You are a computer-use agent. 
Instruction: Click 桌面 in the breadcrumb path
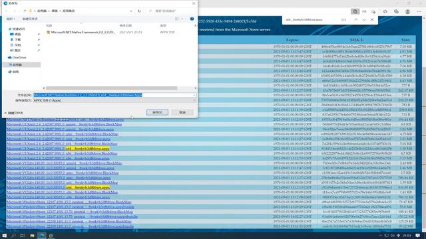55,11
